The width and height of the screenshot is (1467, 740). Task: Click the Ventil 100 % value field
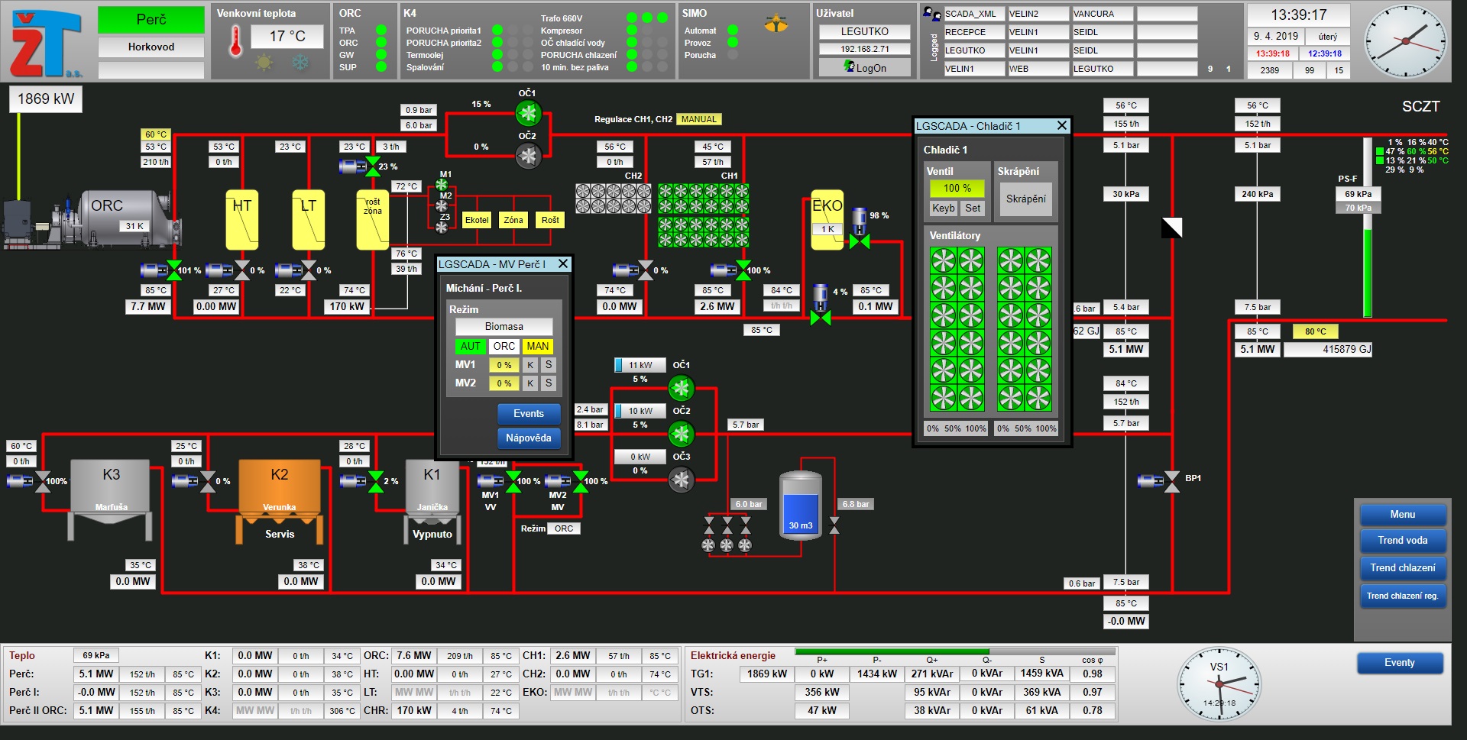[x=957, y=188]
